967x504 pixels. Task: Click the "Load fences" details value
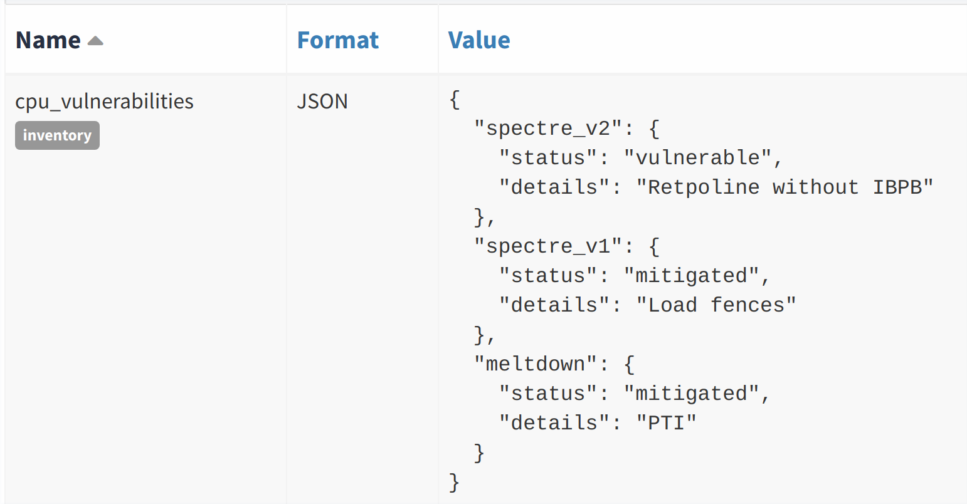pos(716,305)
